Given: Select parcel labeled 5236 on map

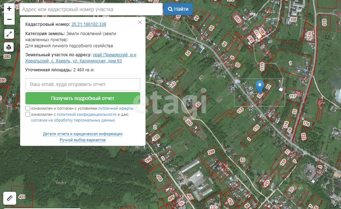Looking at the screenshot, I should coord(309,35).
